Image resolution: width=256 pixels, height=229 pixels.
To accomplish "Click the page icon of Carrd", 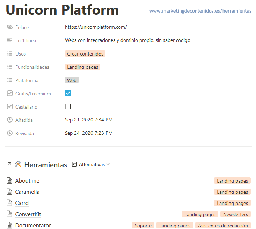I will point(9,203).
